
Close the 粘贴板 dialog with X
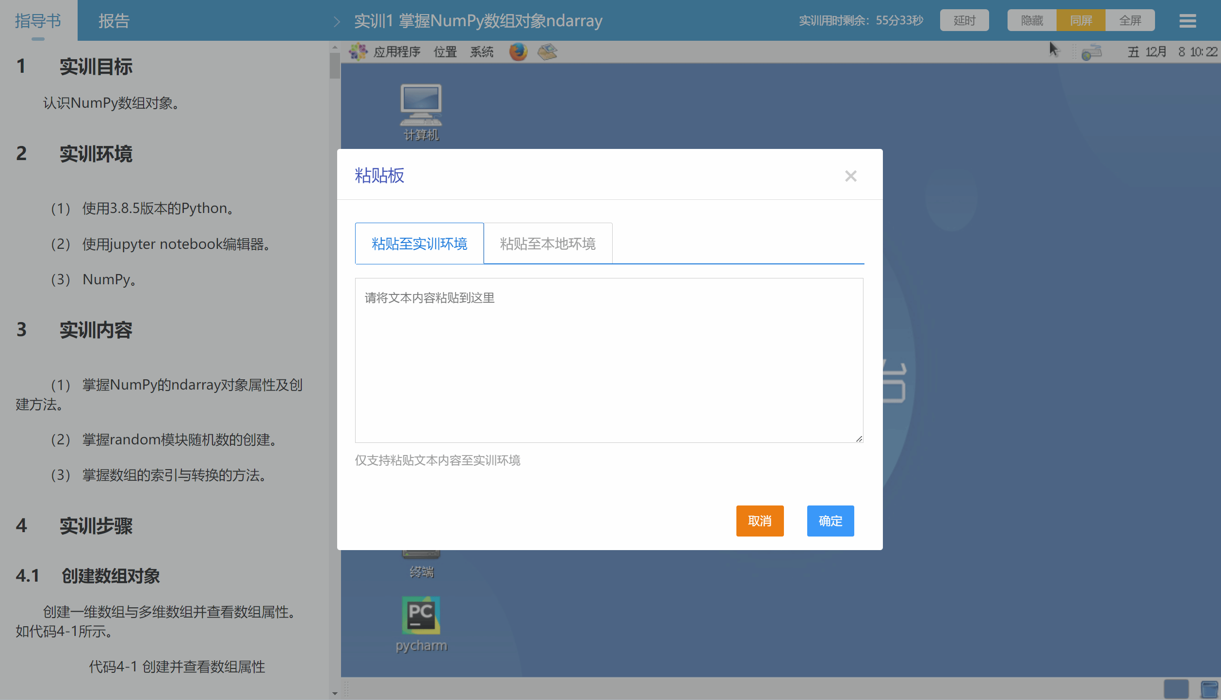tap(850, 176)
